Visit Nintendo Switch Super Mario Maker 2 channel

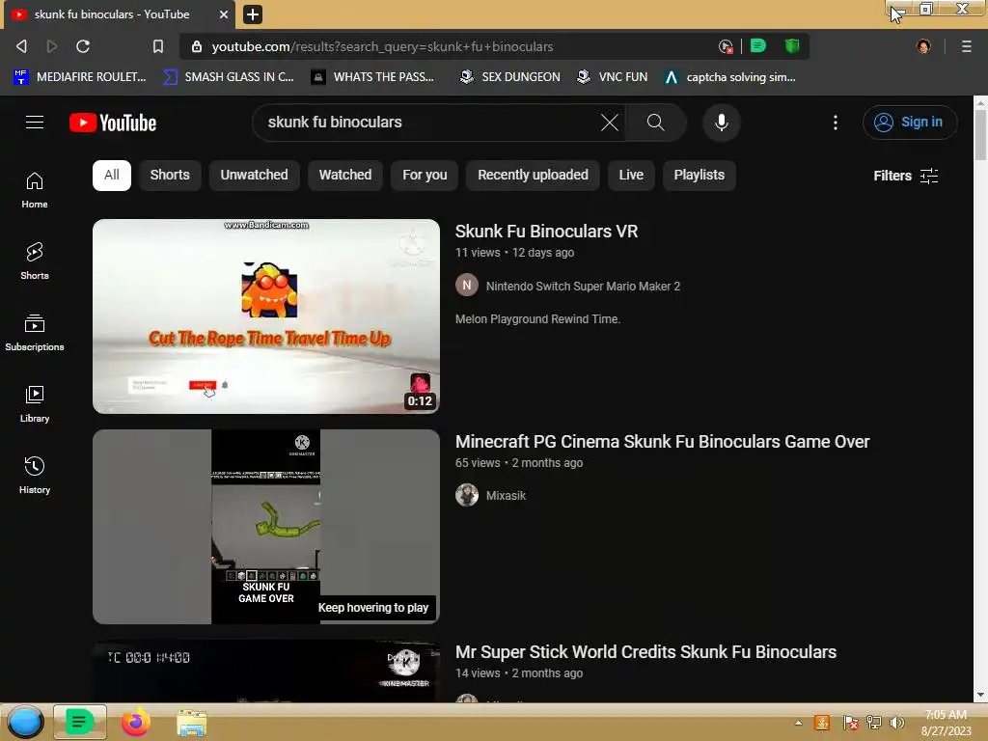tap(583, 286)
